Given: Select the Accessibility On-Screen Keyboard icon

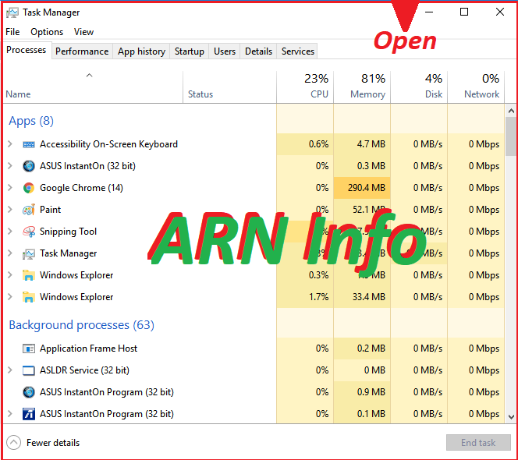Looking at the screenshot, I should (29, 144).
